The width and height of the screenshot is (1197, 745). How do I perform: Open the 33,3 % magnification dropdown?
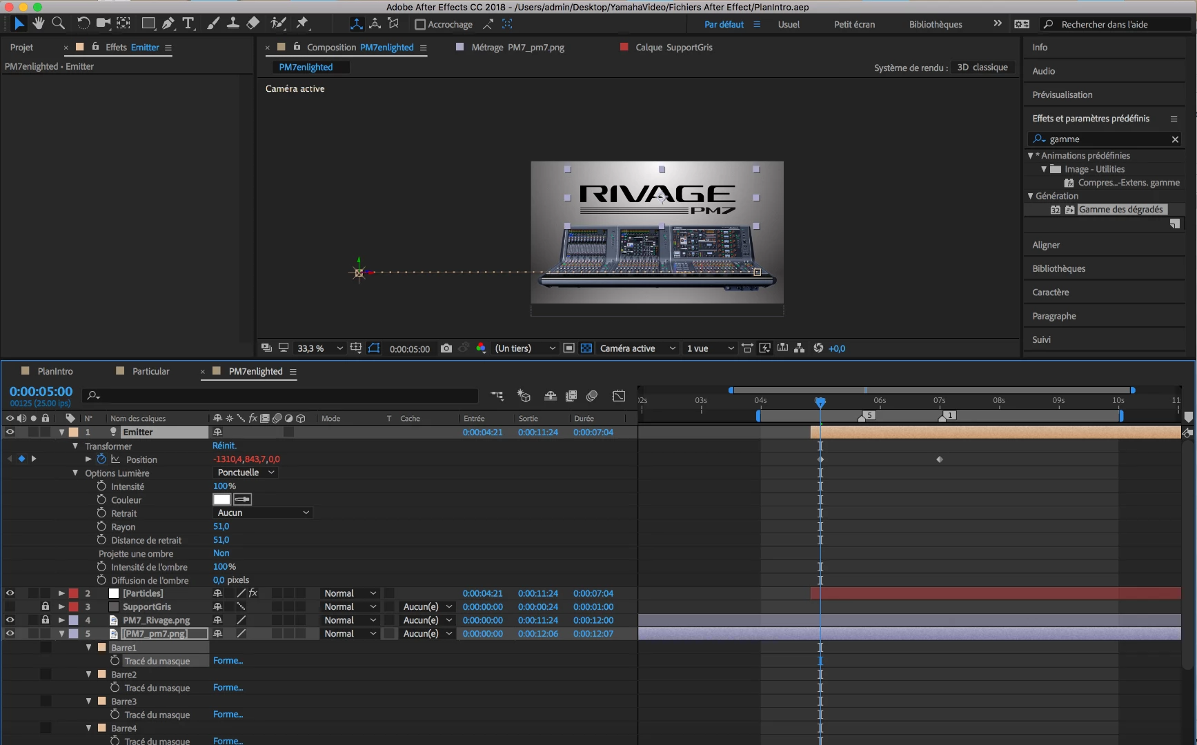(319, 348)
